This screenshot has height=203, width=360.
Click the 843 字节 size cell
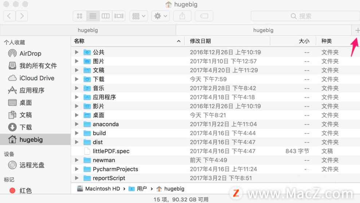click(x=297, y=151)
